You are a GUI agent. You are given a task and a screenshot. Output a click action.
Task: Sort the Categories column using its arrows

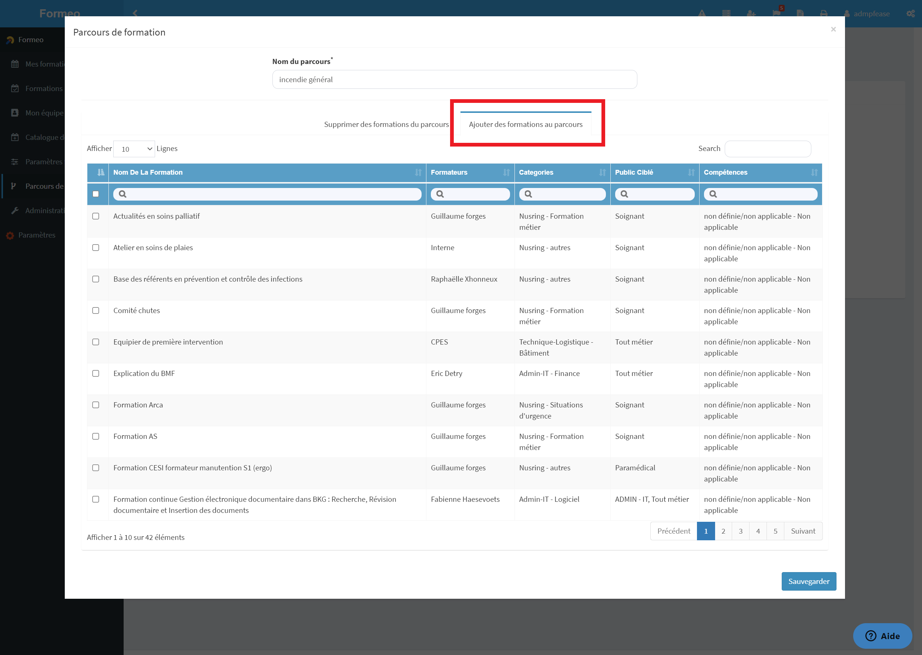[x=602, y=172]
